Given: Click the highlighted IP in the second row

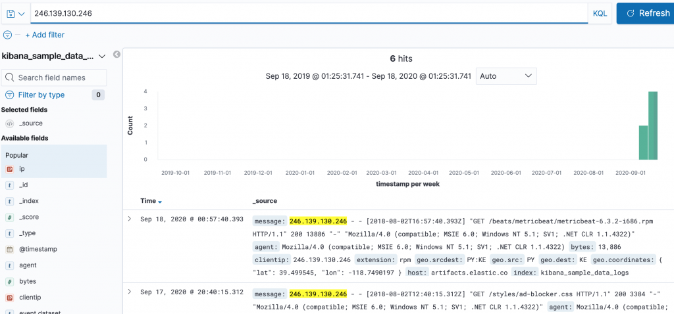Looking at the screenshot, I should point(318,294).
